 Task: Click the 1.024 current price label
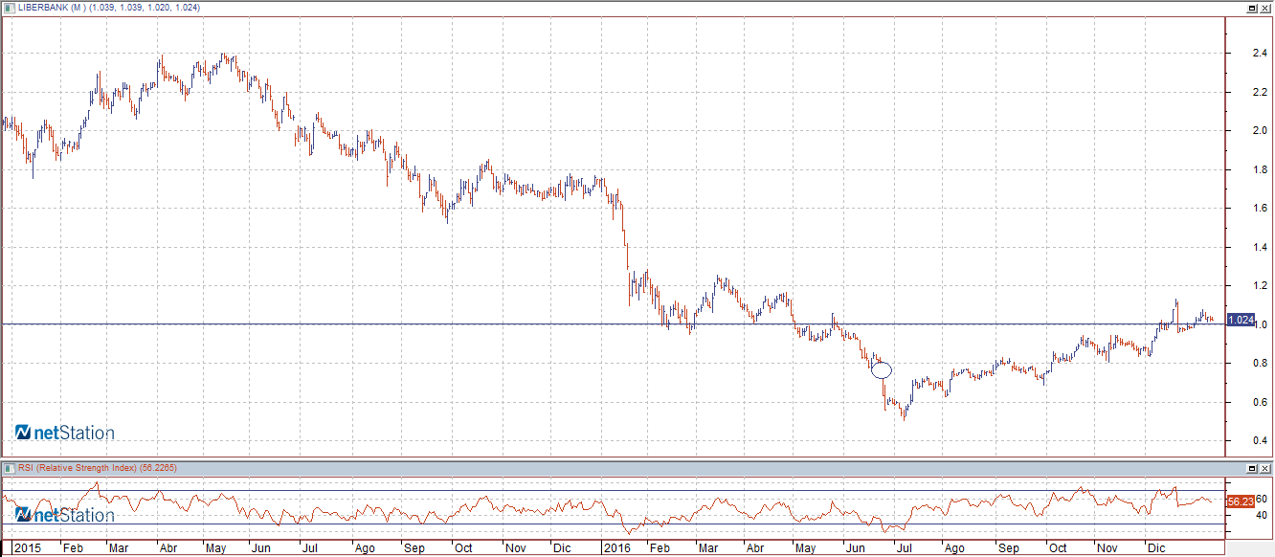click(1241, 321)
